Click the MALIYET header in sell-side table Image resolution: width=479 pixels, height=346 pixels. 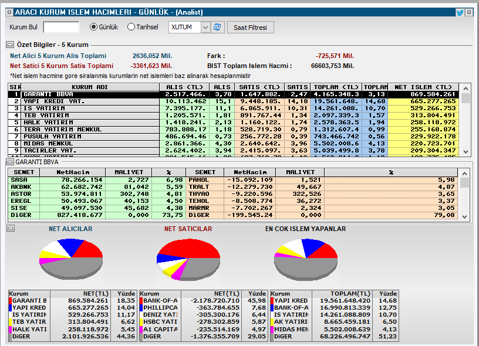(x=300, y=172)
